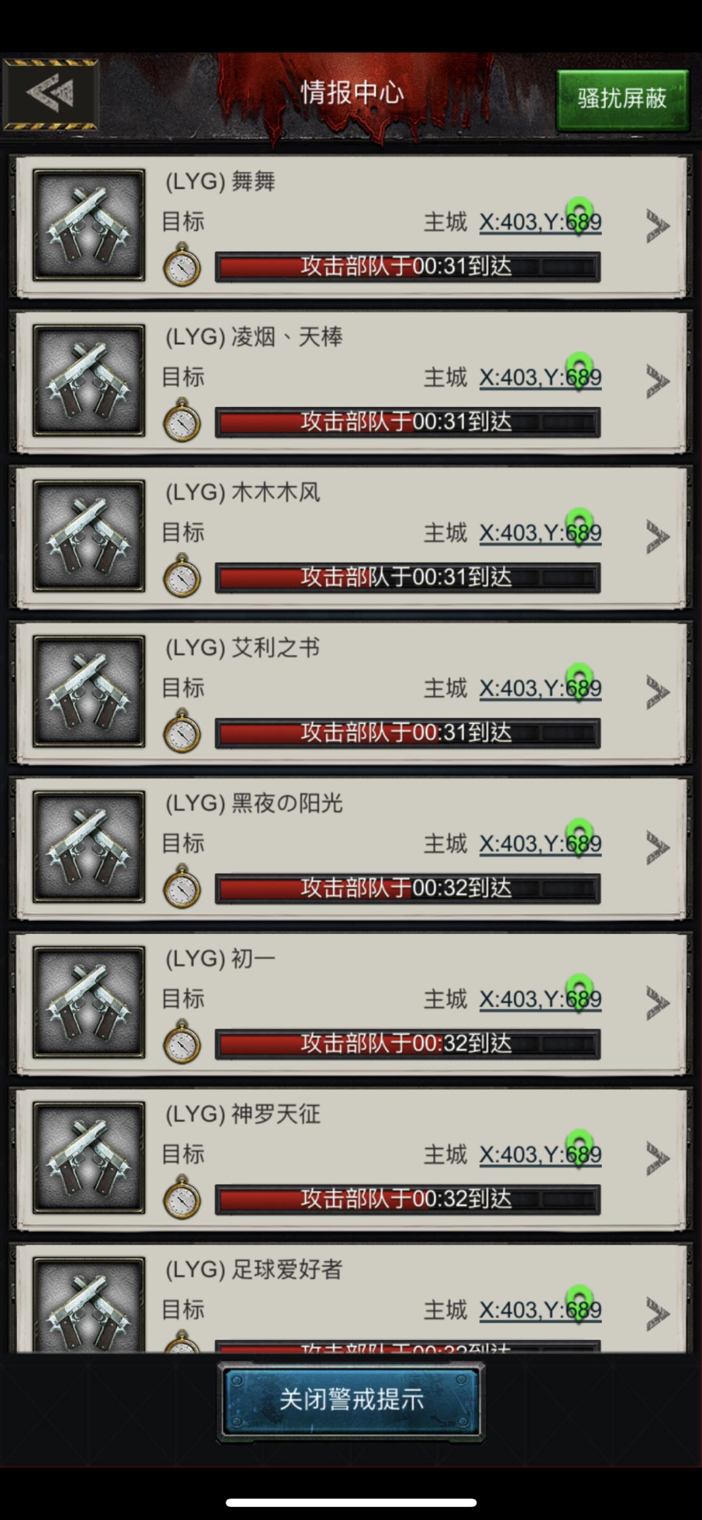Tap the crossed pistols icon for 足球爱好者
This screenshot has width=702, height=1520.
89,1305
